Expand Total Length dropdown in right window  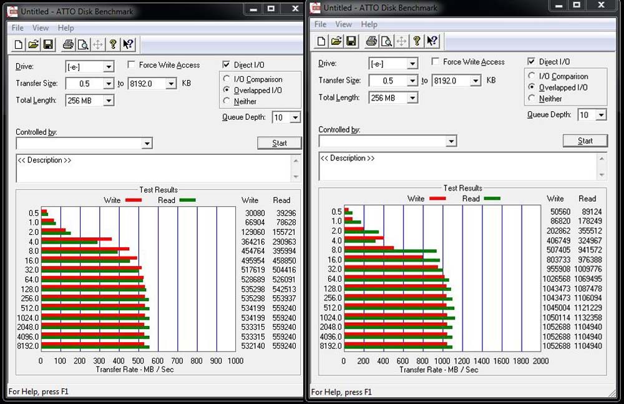coord(412,99)
